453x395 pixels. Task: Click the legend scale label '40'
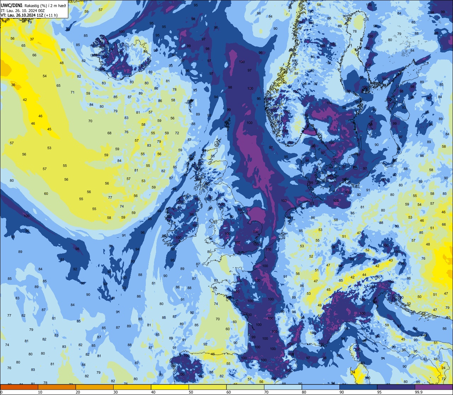[153, 393]
